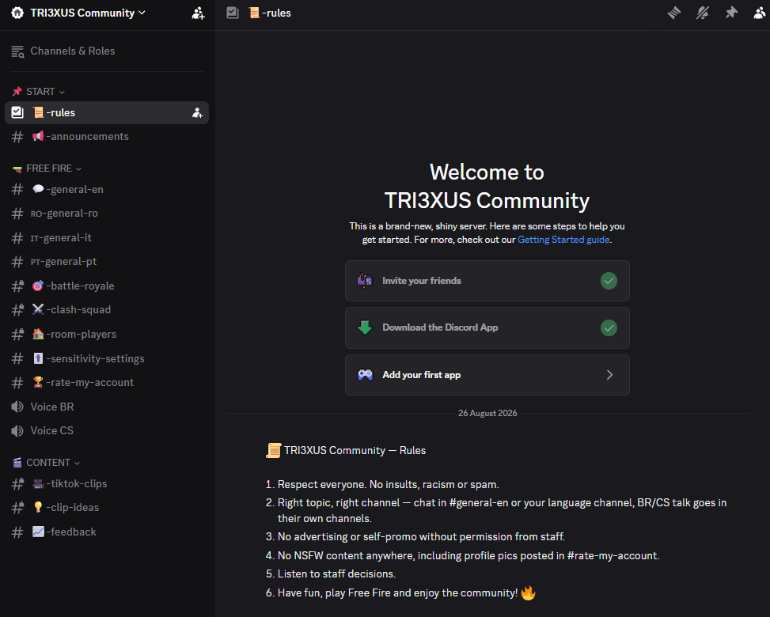The width and height of the screenshot is (770, 617).
Task: Click rule text "Listen to staff decisions."
Action: [x=336, y=573]
